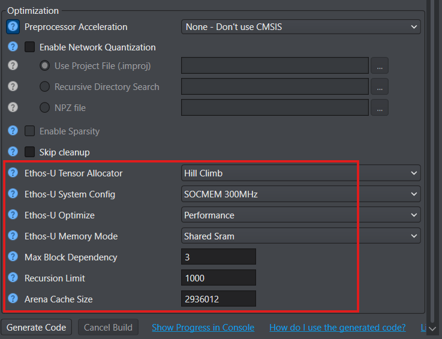This screenshot has width=442, height=339.
Task: Open Ethos-U Optimize Performance dropdown
Action: [x=300, y=215]
